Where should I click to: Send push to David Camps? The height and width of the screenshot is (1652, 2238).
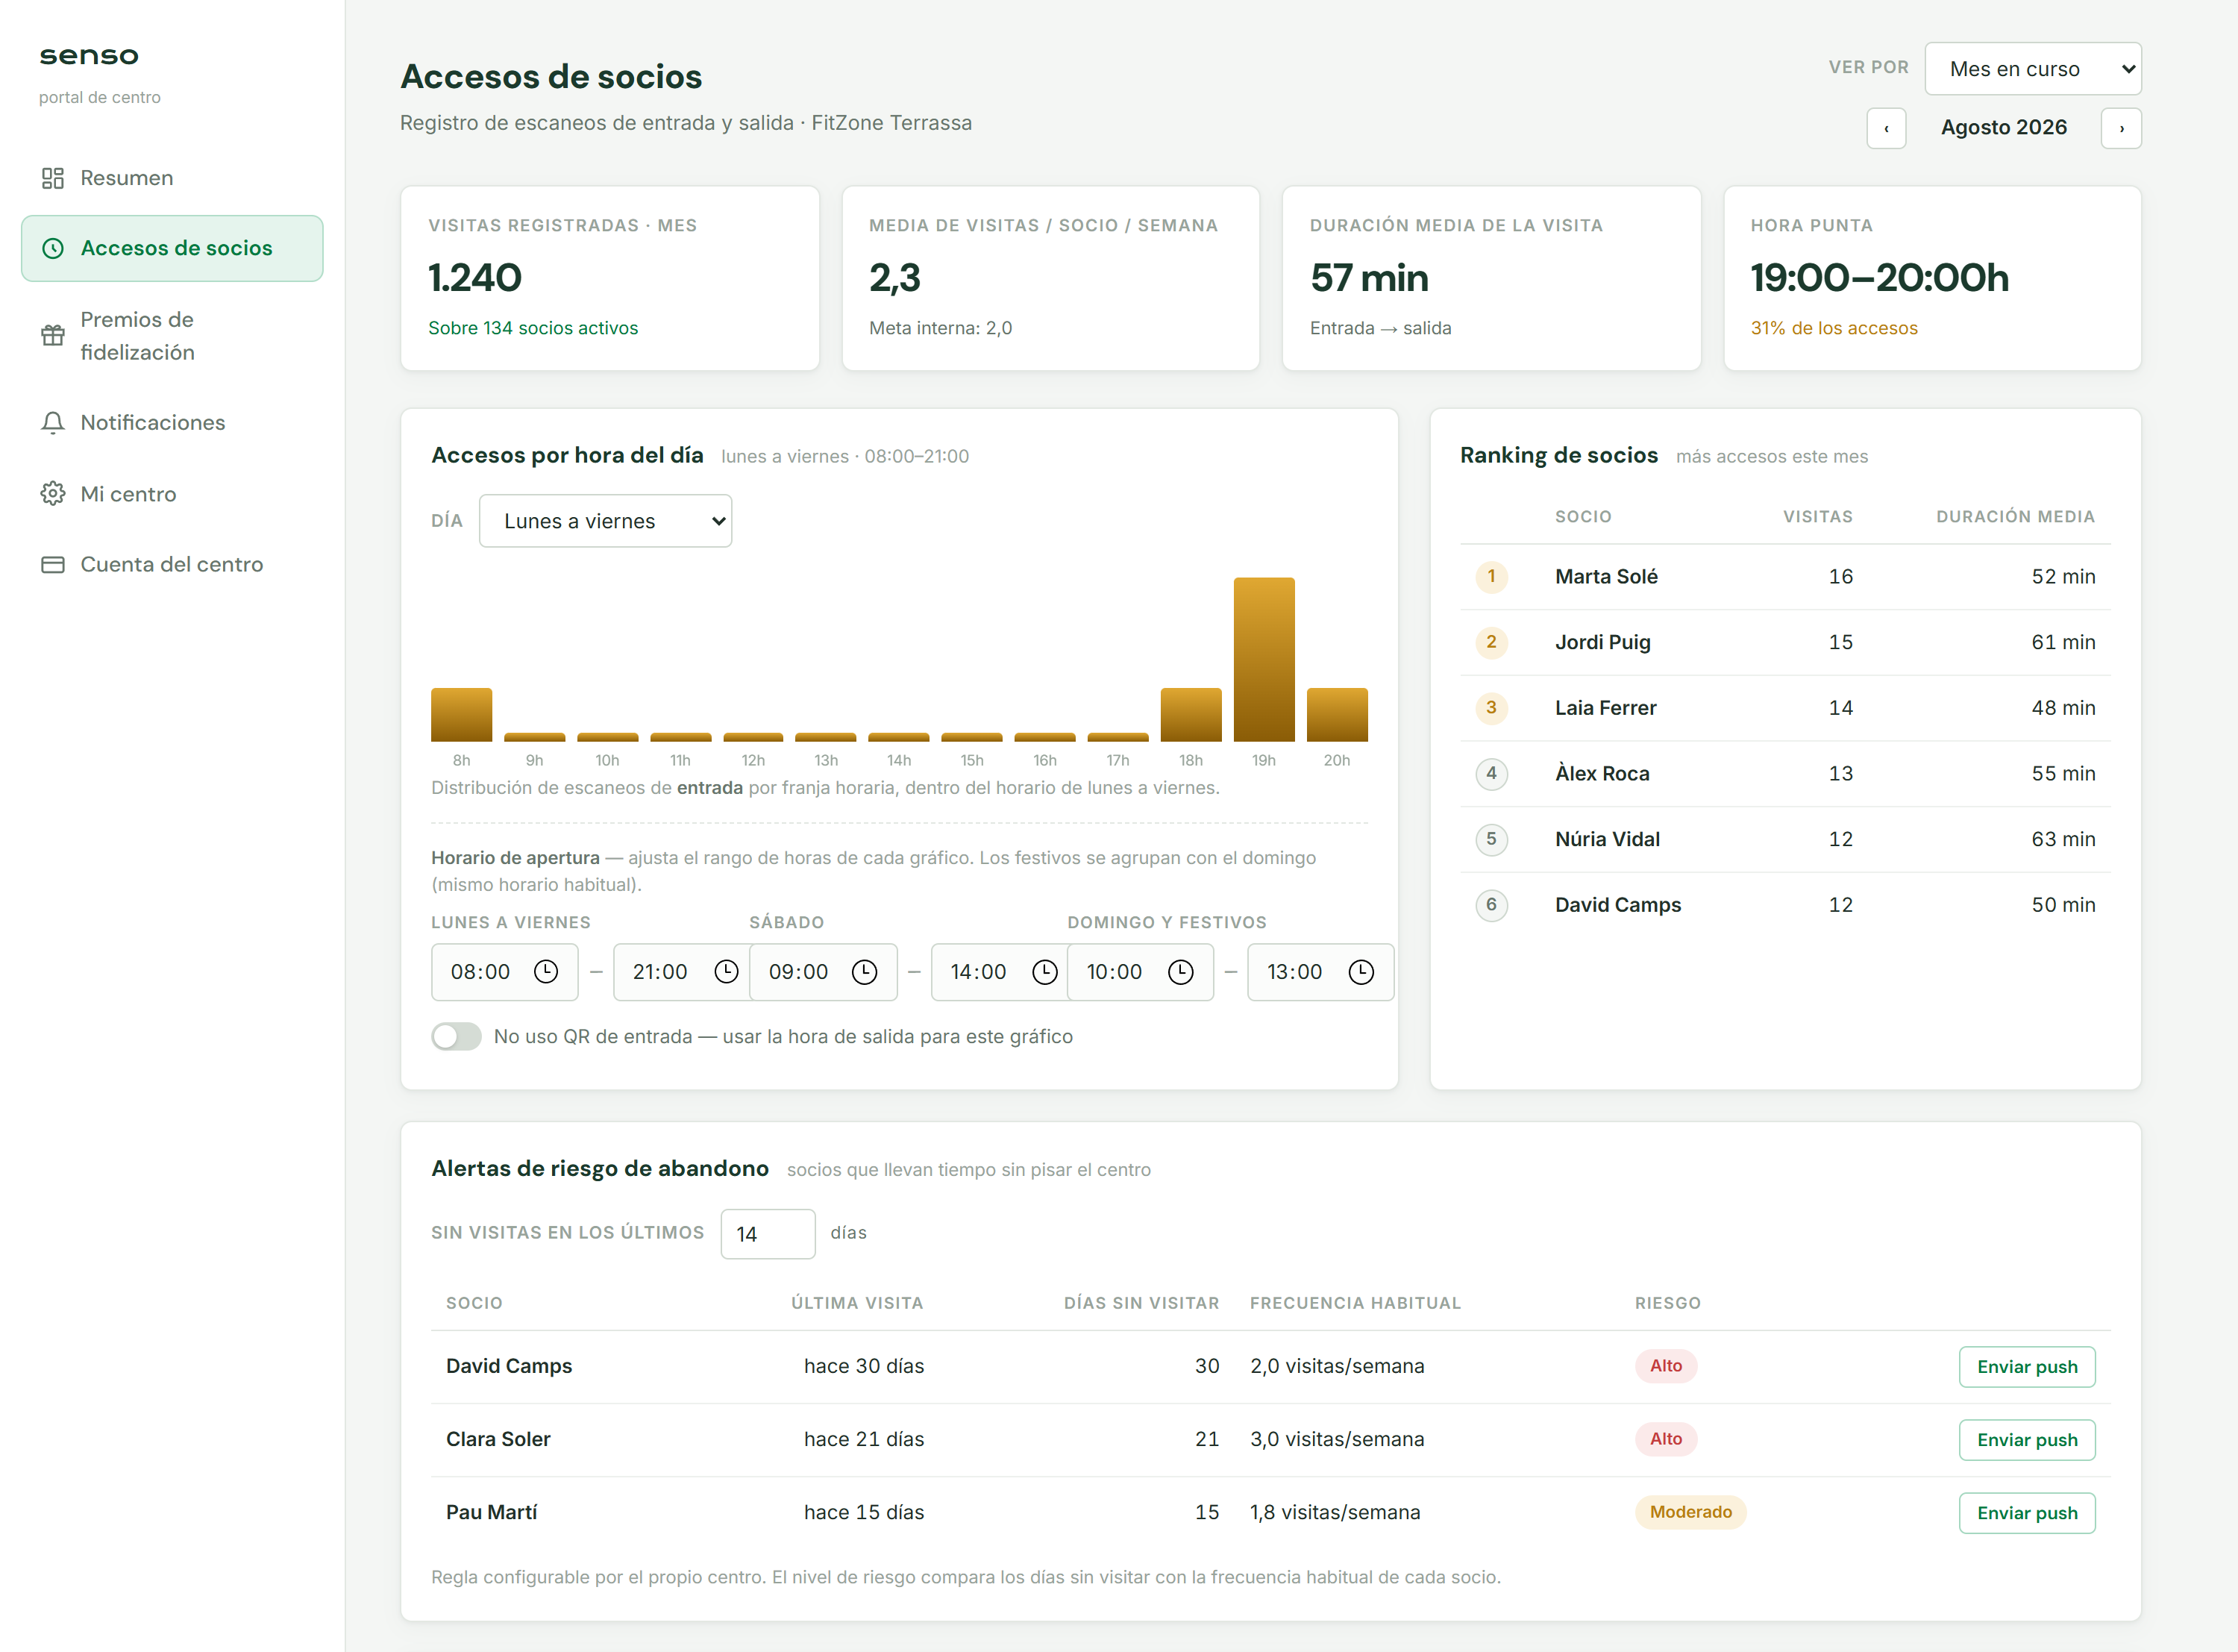(2027, 1367)
